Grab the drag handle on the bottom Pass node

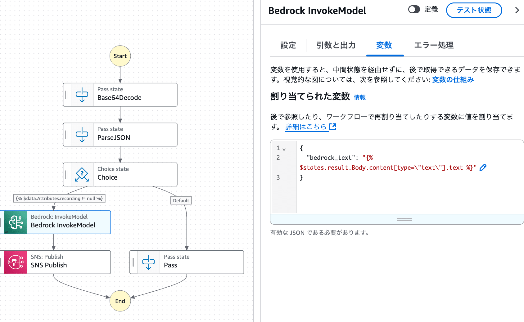133,262
